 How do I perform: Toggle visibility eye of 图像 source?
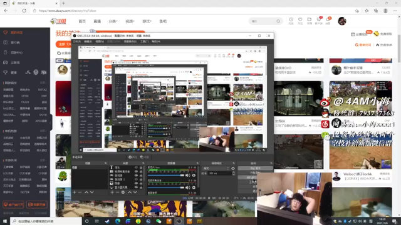136,183
